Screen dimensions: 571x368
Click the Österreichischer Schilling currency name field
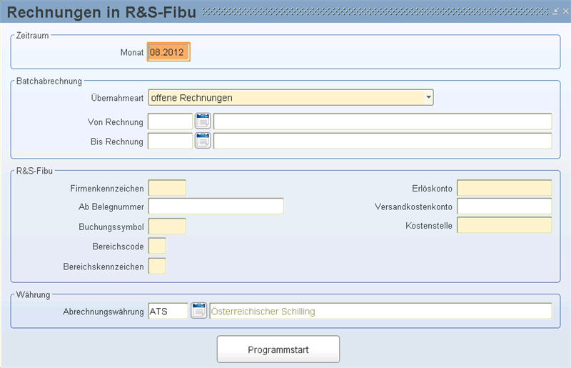381,311
